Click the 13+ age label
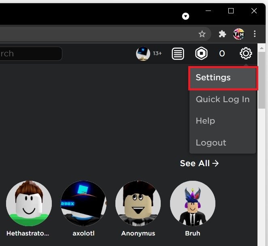 point(157,53)
